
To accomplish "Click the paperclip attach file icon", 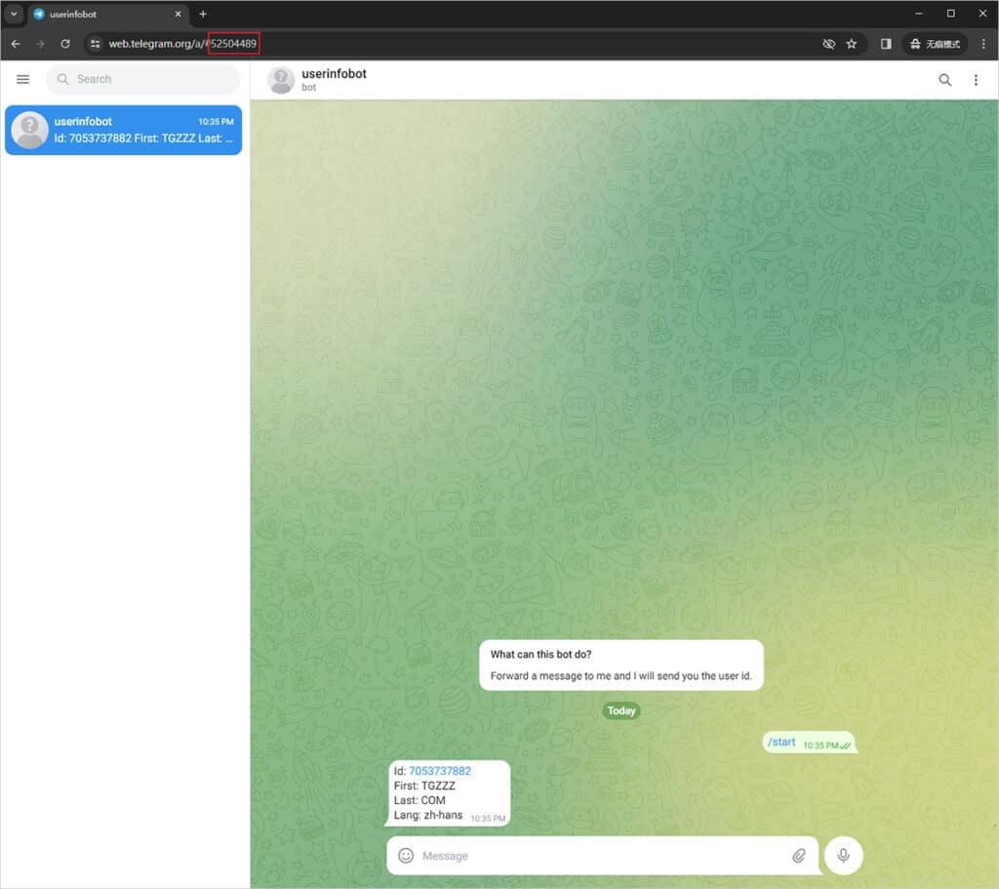I will [x=799, y=856].
